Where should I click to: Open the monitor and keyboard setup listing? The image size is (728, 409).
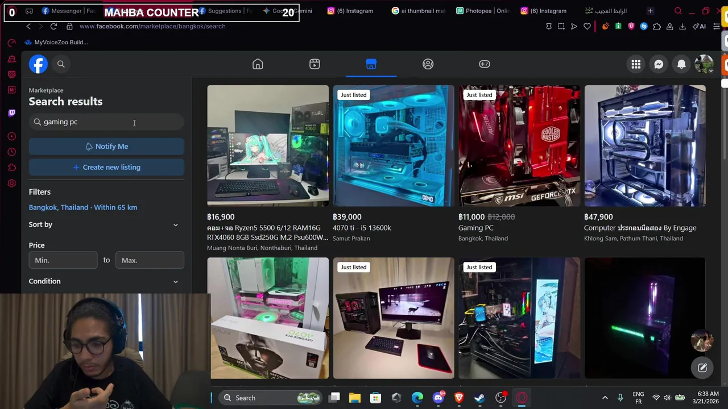click(x=394, y=318)
